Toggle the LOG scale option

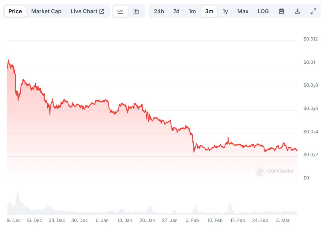[x=263, y=11]
